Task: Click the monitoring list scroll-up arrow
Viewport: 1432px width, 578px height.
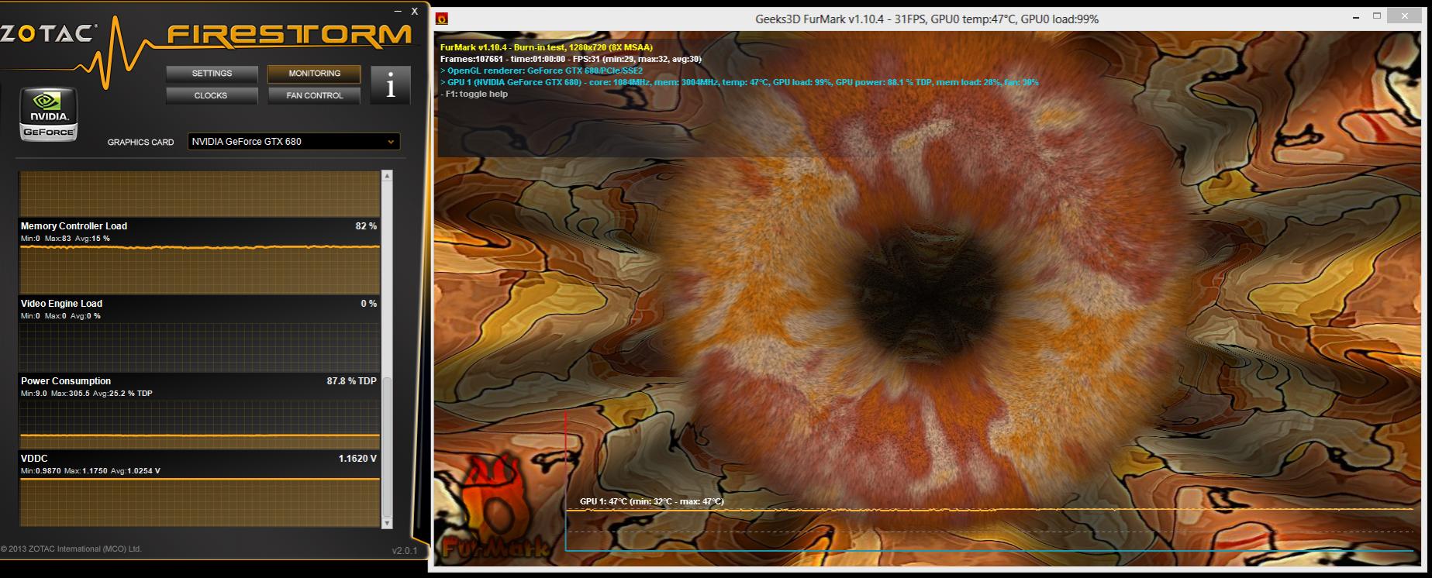Action: pos(387,176)
